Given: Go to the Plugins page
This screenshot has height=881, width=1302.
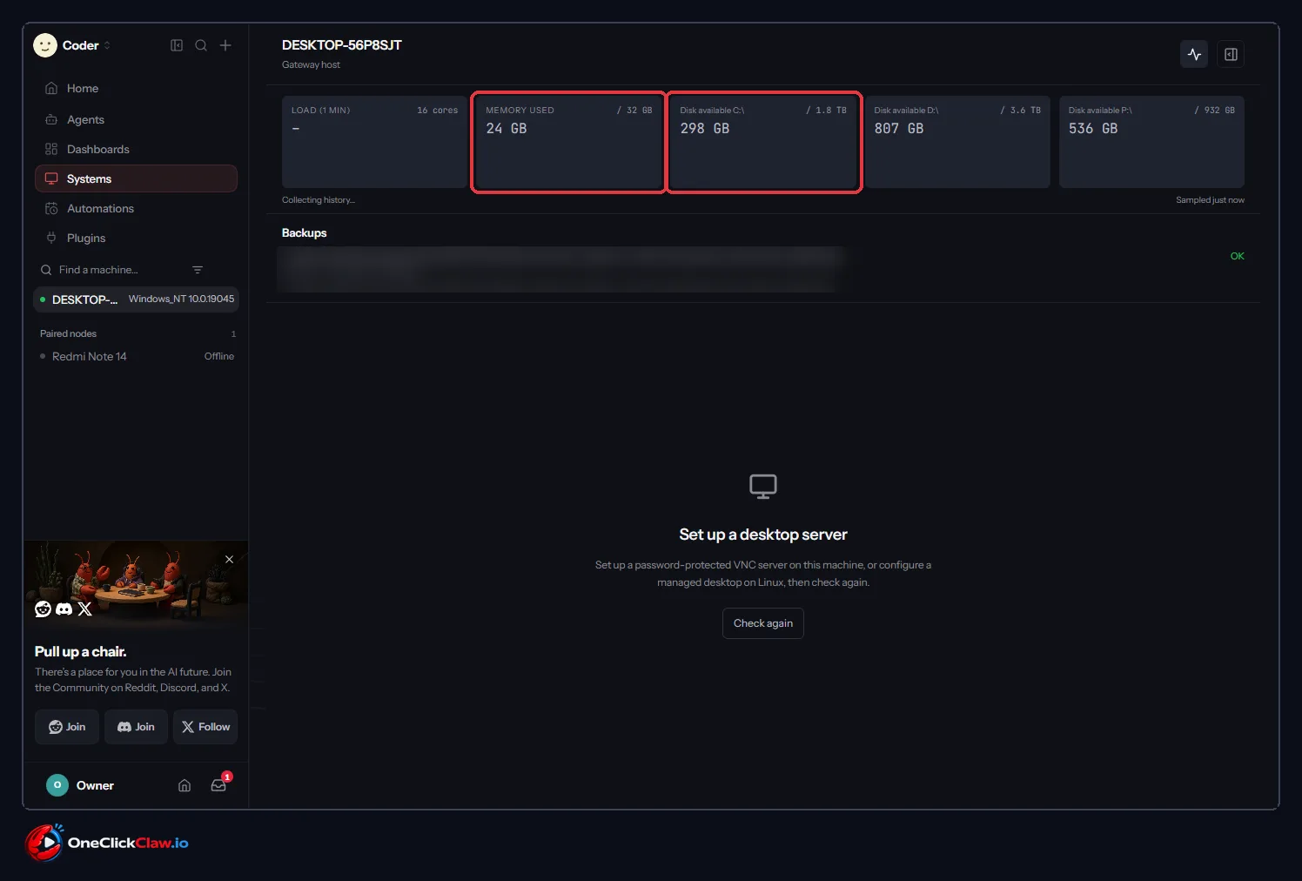Looking at the screenshot, I should pos(136,239).
